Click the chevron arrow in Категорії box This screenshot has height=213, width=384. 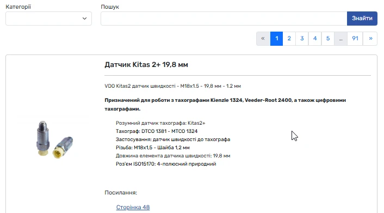click(84, 19)
